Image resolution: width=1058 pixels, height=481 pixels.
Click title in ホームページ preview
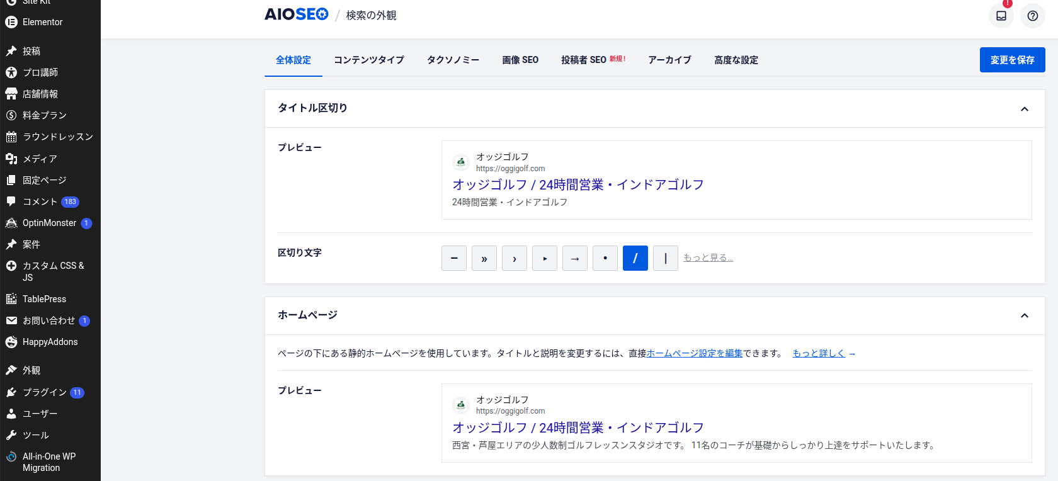coord(578,427)
